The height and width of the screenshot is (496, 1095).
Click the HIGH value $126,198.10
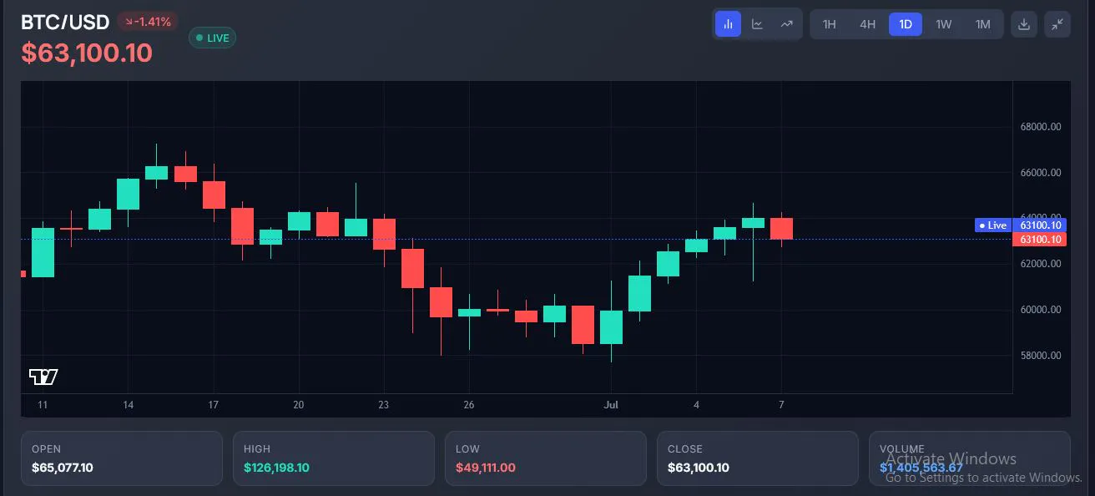click(276, 468)
